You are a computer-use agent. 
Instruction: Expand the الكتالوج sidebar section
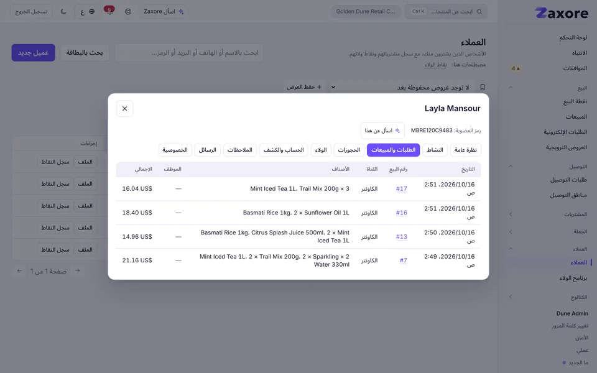511,297
